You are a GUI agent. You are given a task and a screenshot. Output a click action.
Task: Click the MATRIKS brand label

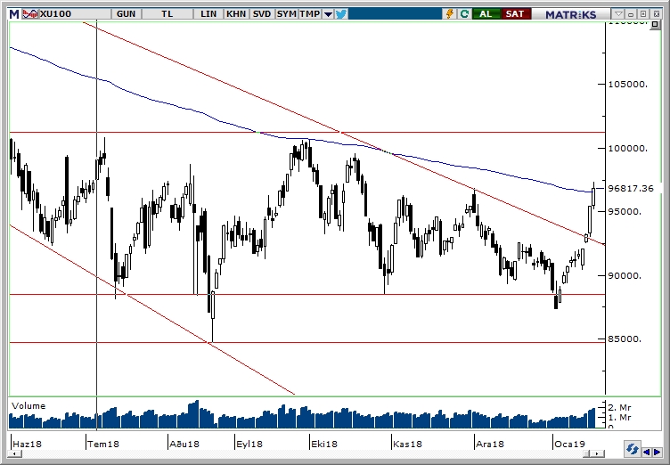click(x=571, y=14)
